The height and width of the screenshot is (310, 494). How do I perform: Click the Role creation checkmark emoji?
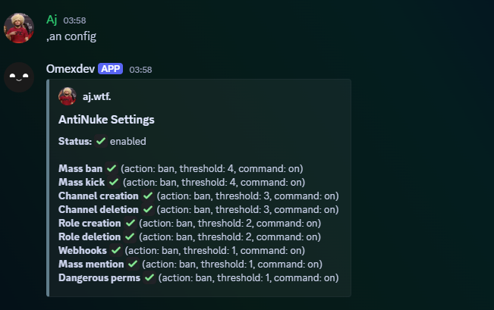point(130,223)
